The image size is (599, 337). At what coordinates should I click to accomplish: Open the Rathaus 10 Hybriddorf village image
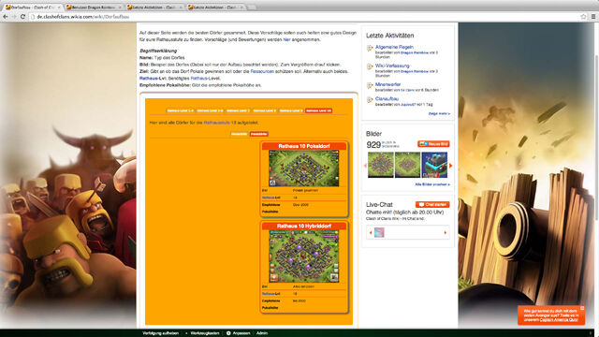click(x=303, y=256)
